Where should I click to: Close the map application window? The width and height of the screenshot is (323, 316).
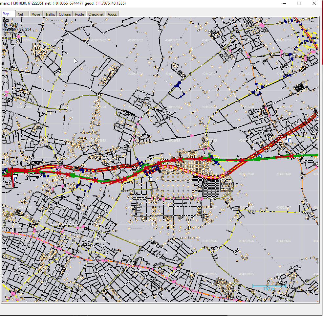pyautogui.click(x=314, y=3)
